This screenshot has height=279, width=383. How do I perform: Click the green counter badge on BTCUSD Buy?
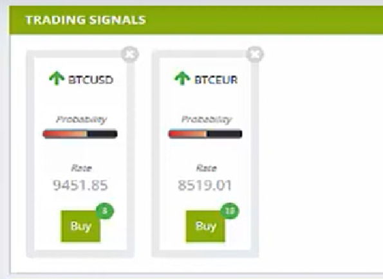[x=105, y=211]
